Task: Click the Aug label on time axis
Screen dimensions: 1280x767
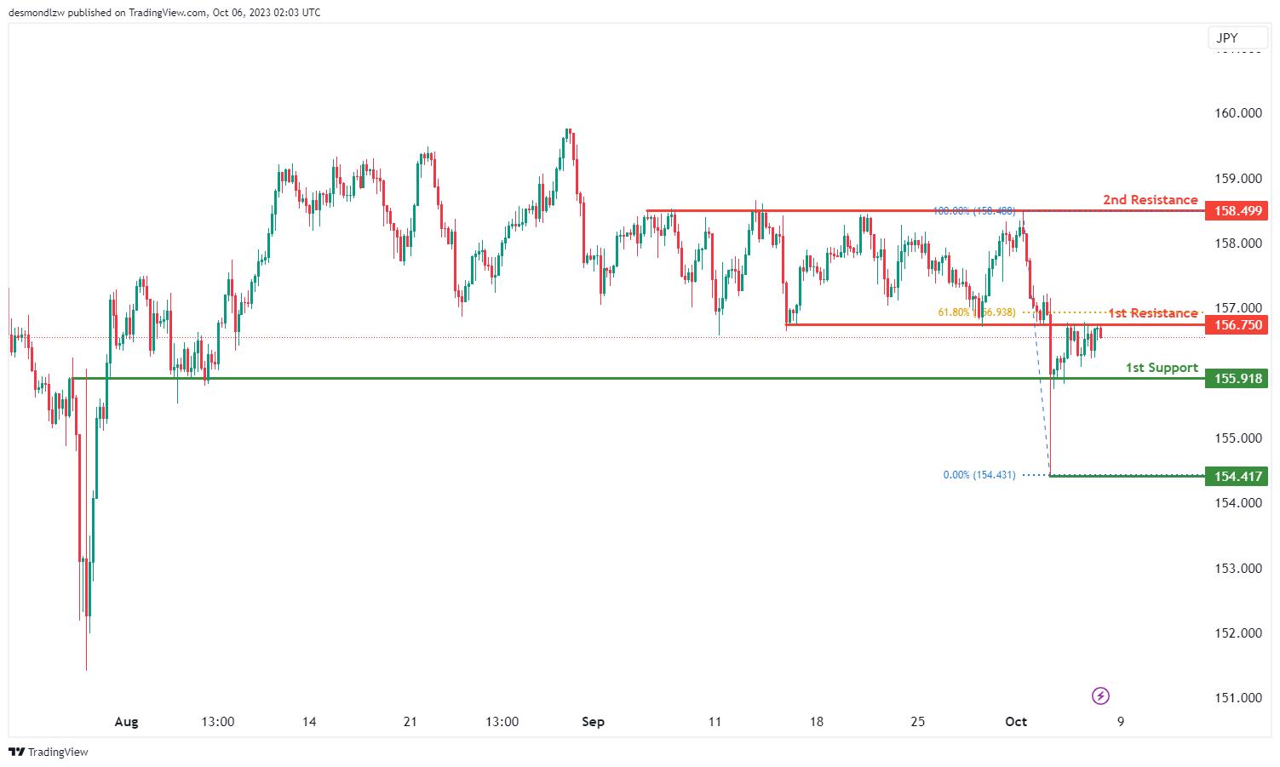Action: point(126,722)
